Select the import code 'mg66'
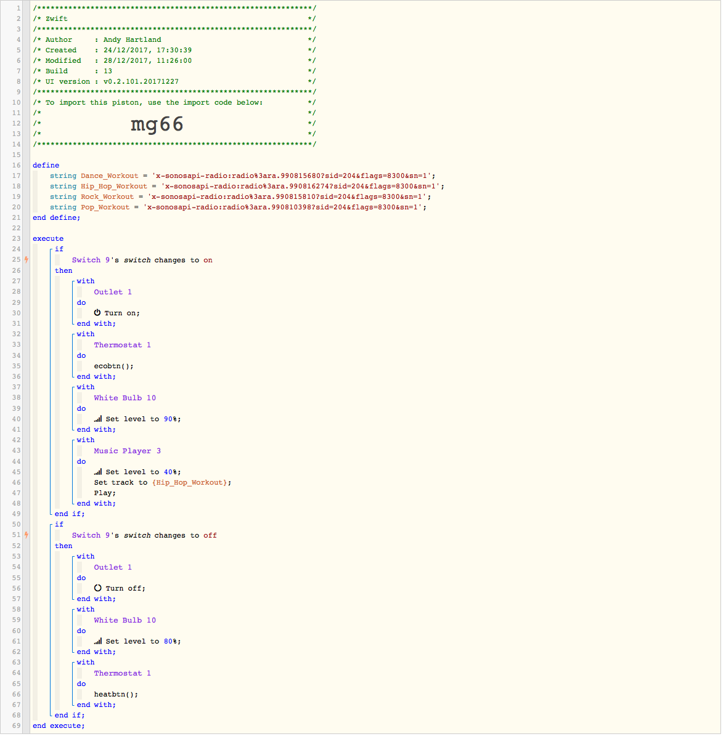 tap(157, 124)
